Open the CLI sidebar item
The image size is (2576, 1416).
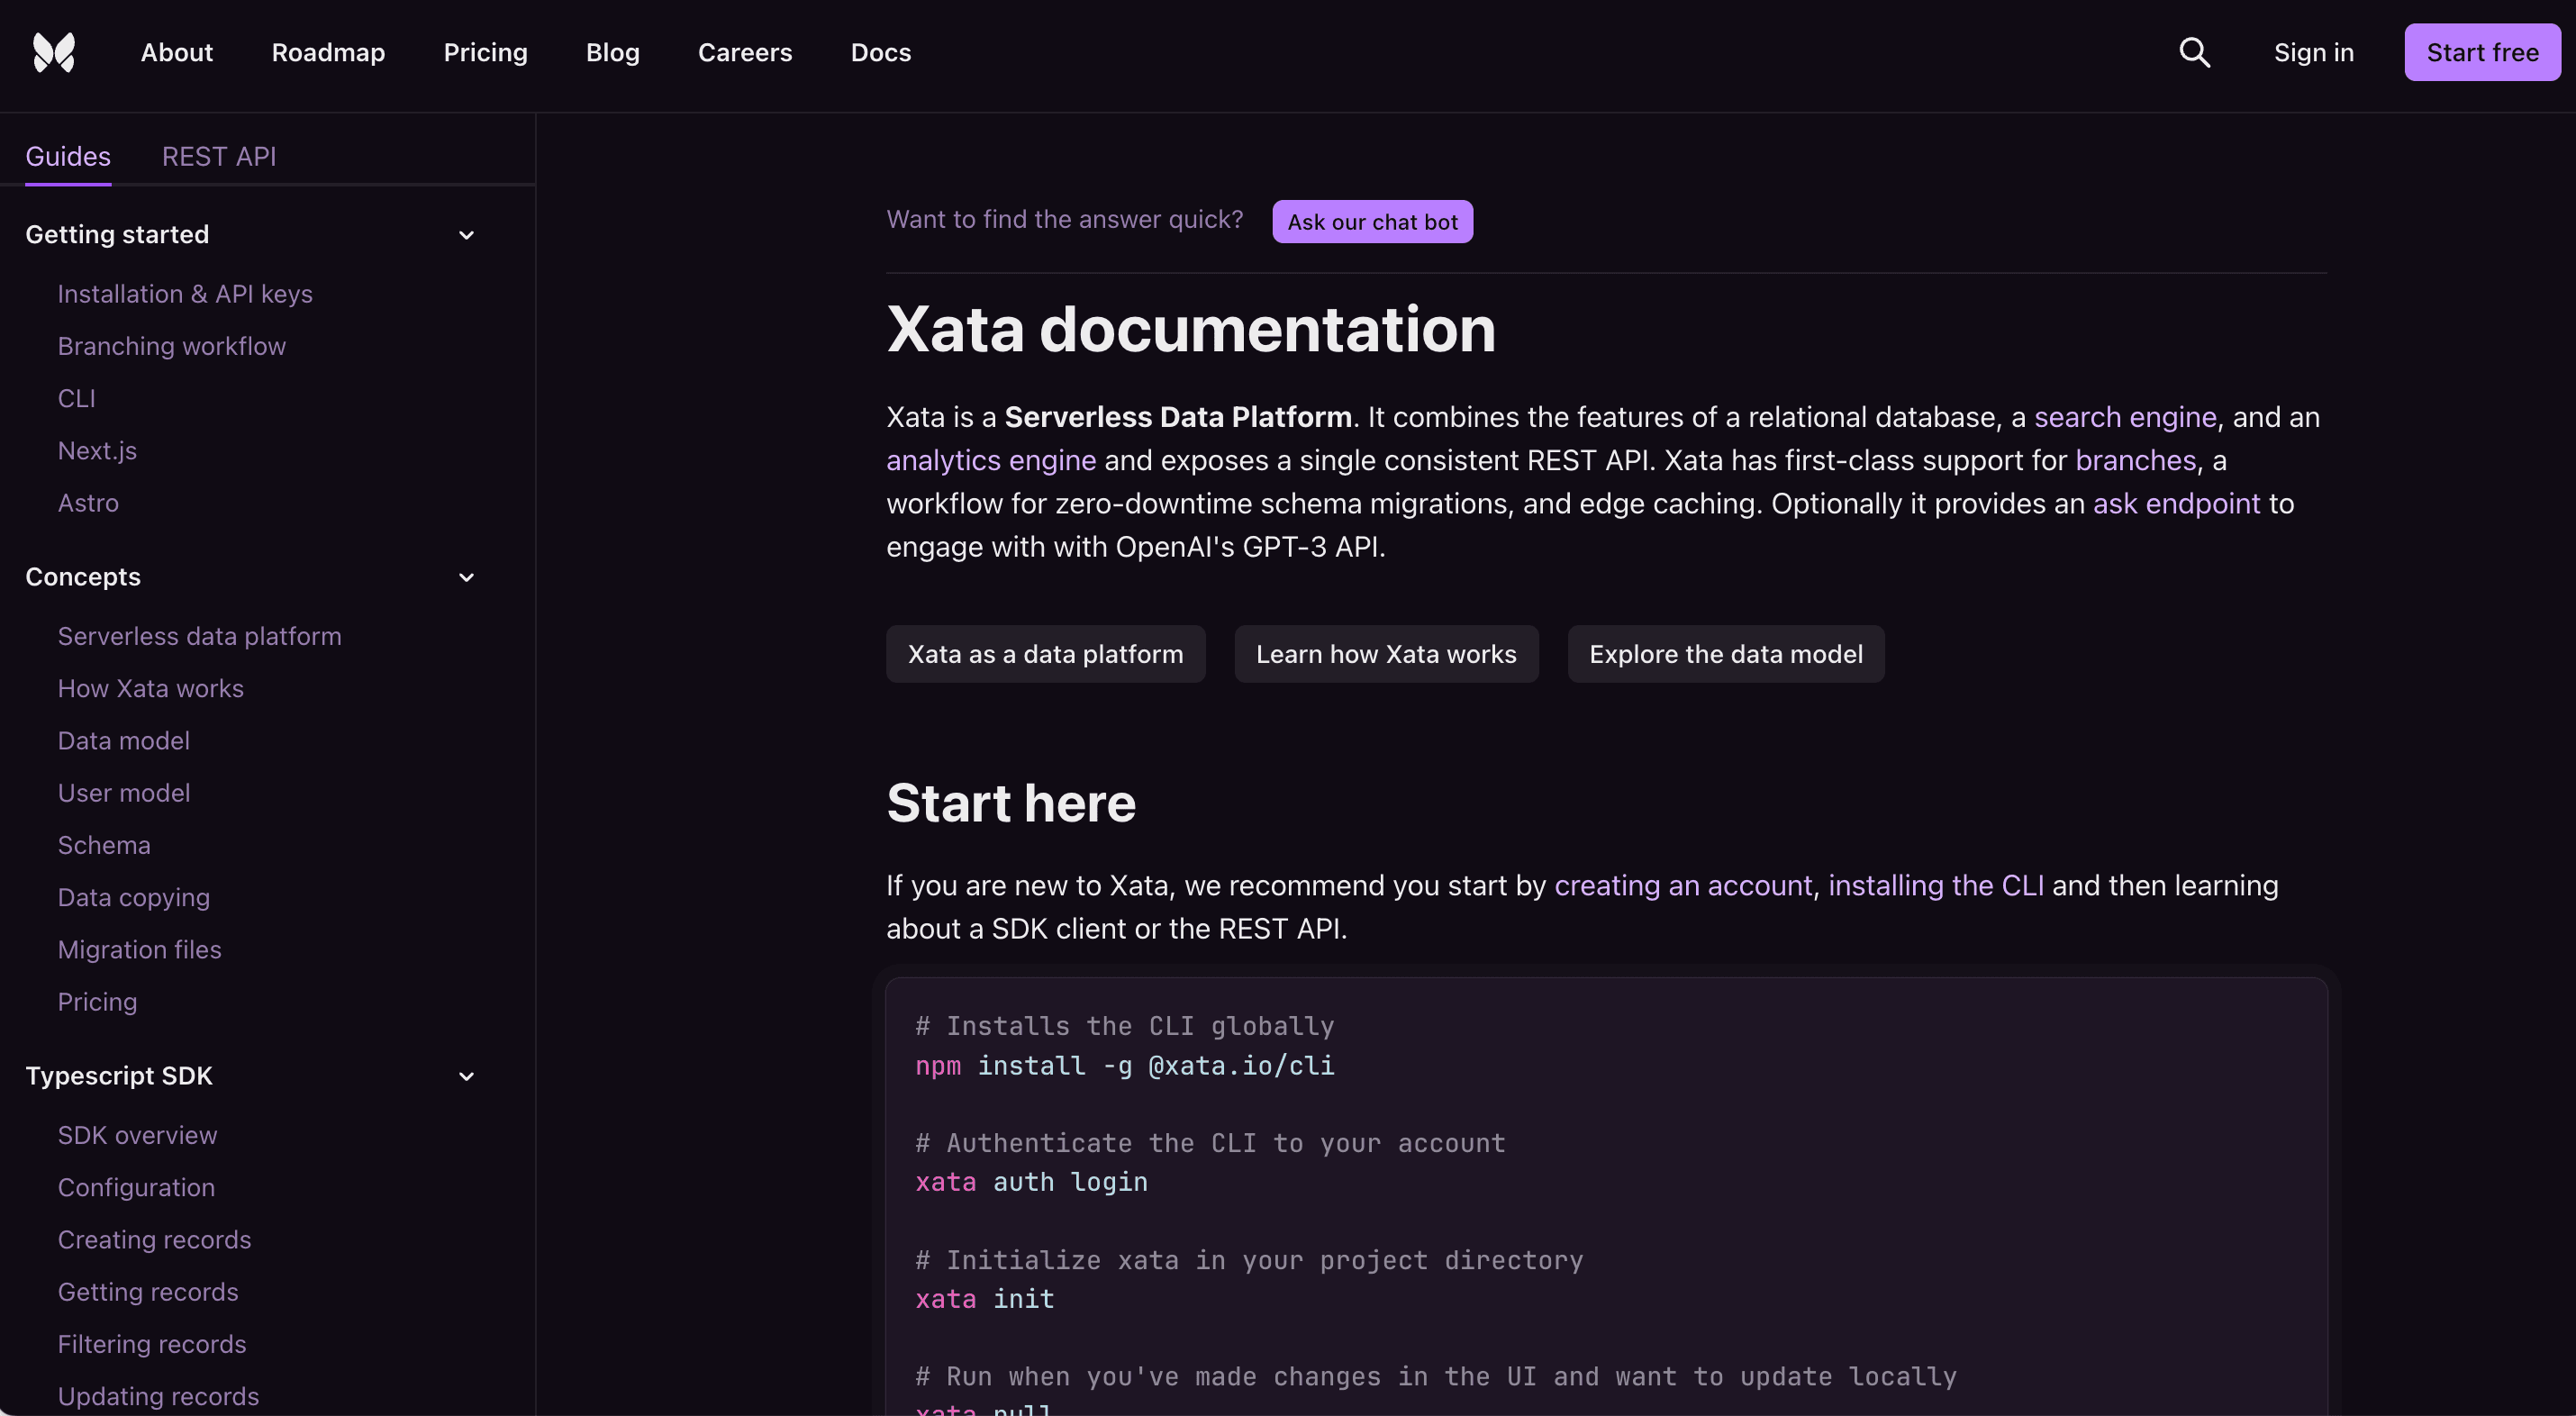point(76,398)
